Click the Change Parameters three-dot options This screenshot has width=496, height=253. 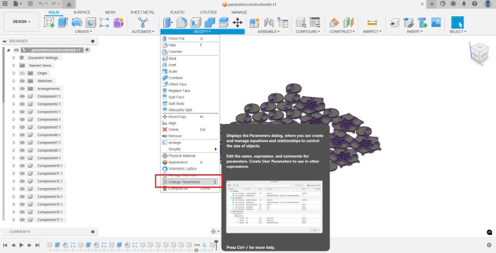215,182
